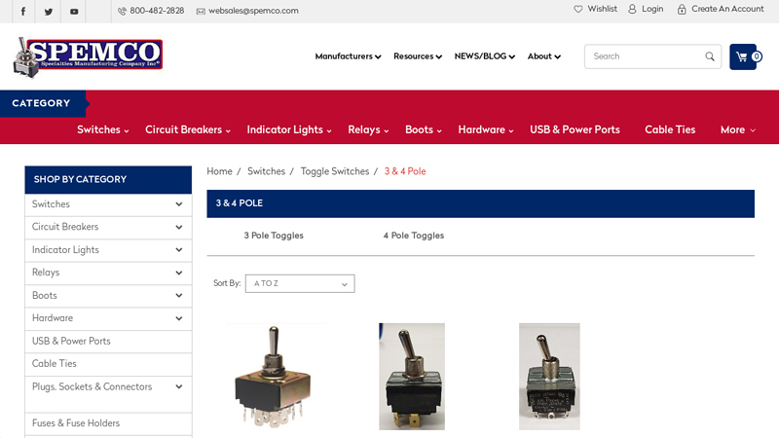Click the Wishlist heart icon
The image size is (779, 438).
577,9
